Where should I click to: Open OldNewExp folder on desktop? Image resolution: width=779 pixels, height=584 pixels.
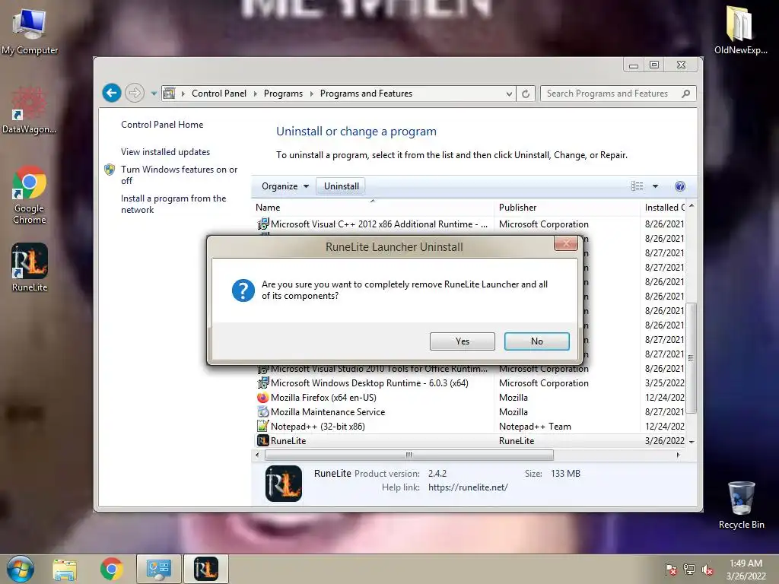click(x=740, y=29)
